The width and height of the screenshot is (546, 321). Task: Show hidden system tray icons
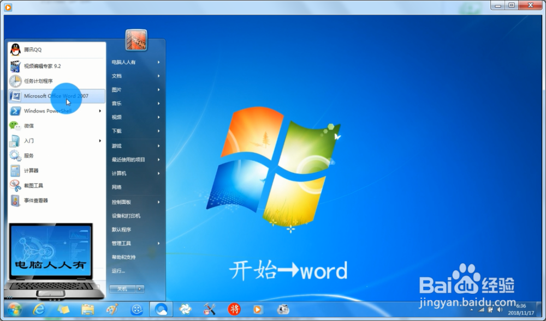[472, 310]
